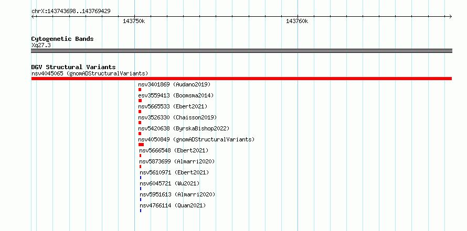Open variant nsv3526330 (Chaisson2019)
467x231 pixels.
coord(177,117)
